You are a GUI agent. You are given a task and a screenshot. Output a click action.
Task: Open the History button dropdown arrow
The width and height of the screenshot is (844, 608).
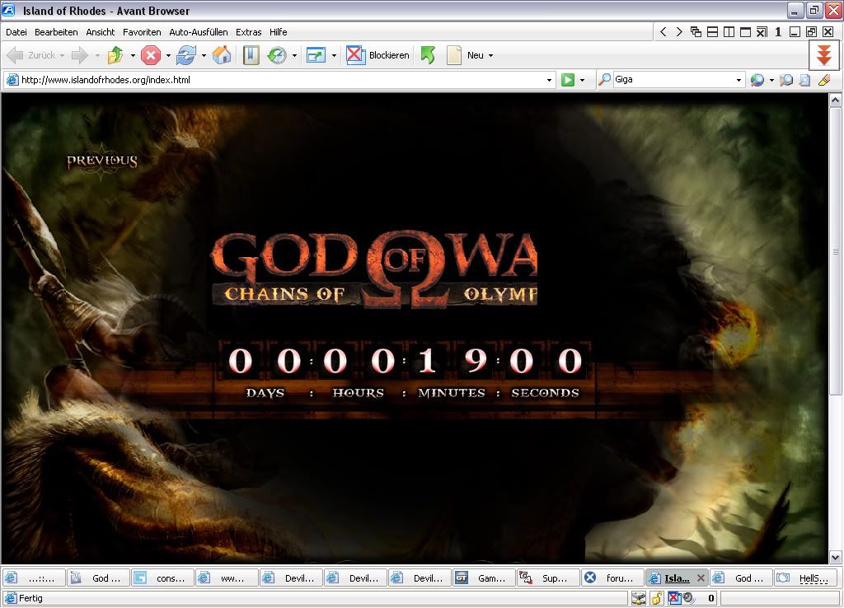pos(294,55)
